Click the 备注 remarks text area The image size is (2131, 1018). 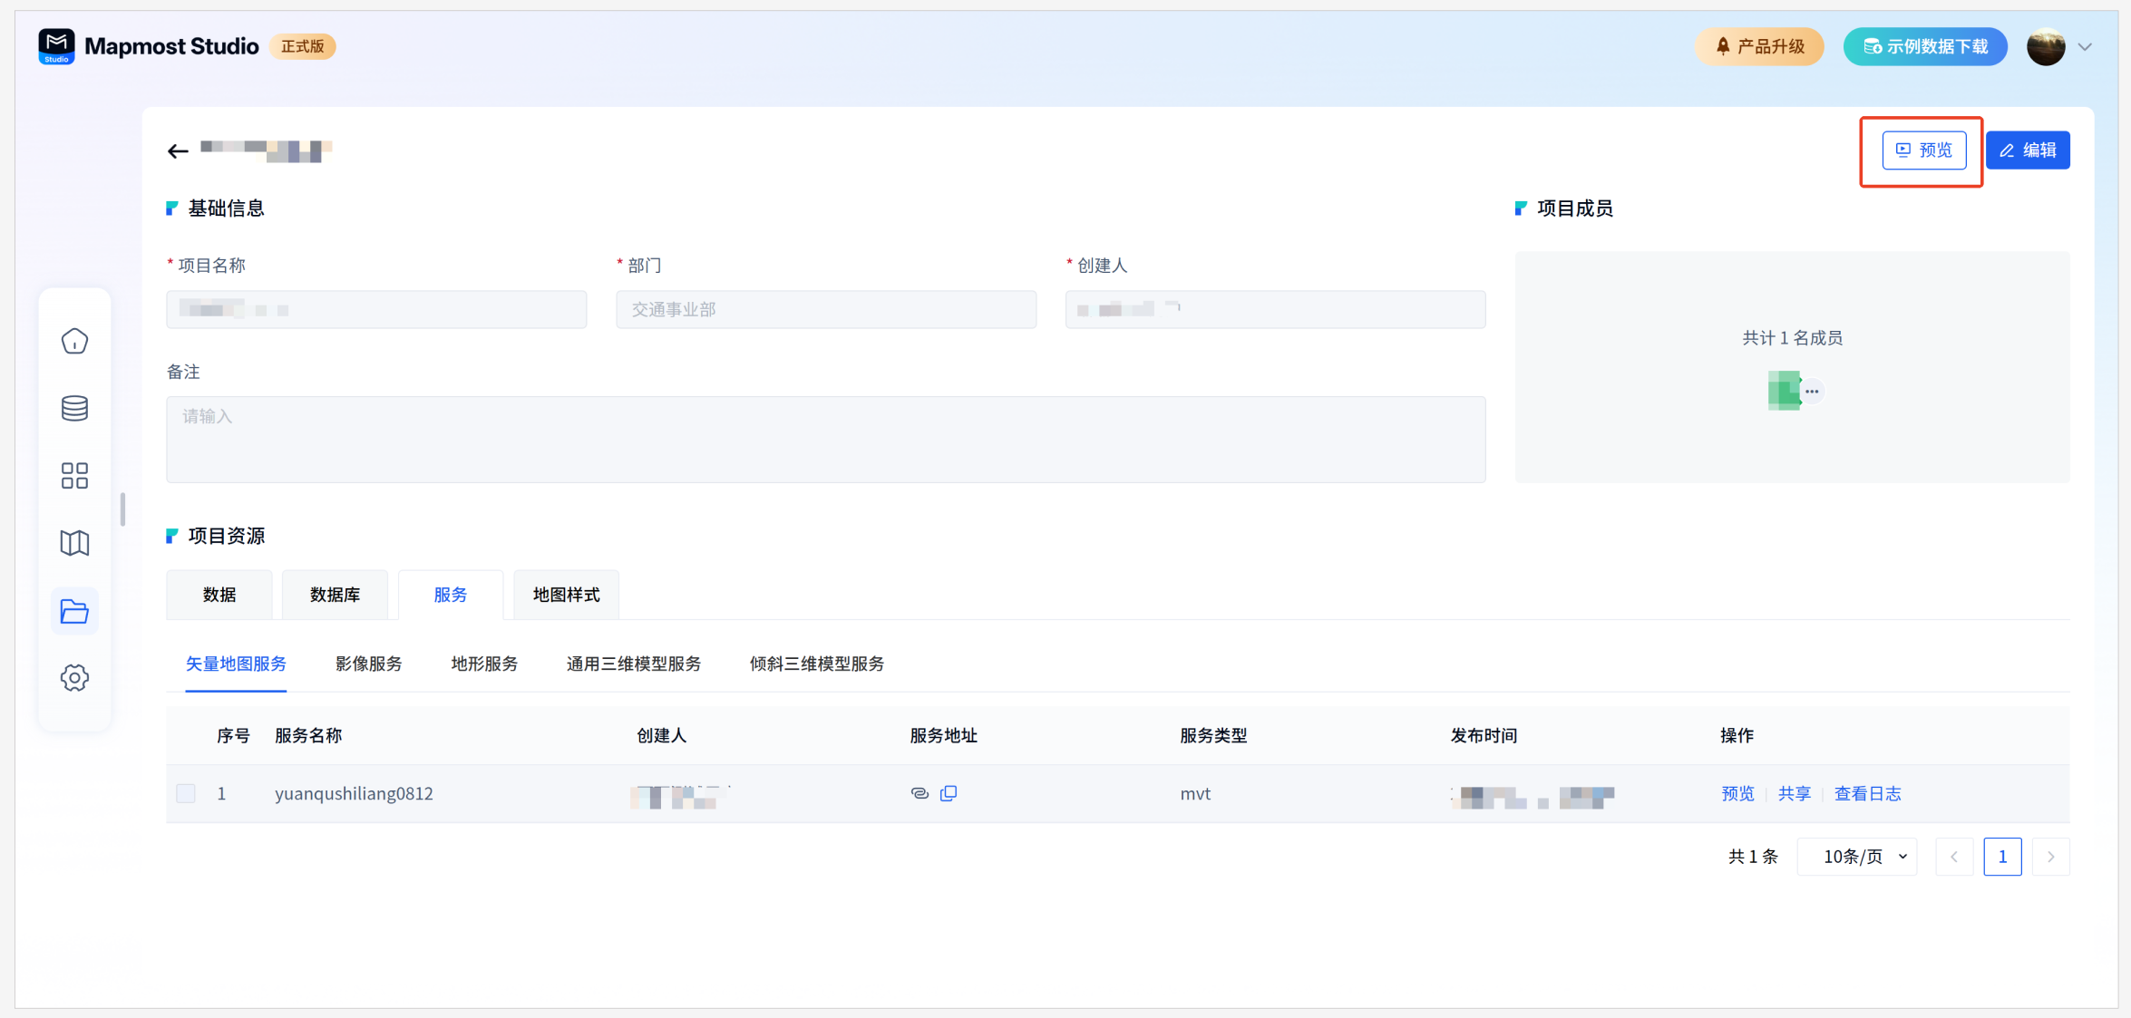(825, 439)
